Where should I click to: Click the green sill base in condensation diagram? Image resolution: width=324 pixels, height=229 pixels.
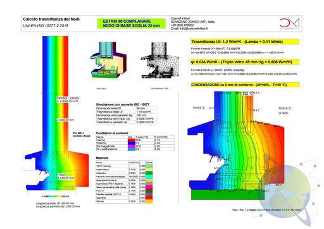pos(228,195)
